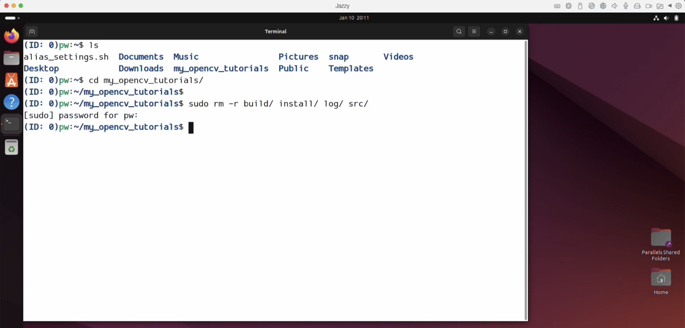Toggle Parallels microphone device icon

click(626, 6)
